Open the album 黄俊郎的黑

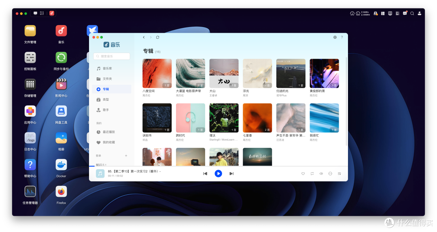point(324,73)
